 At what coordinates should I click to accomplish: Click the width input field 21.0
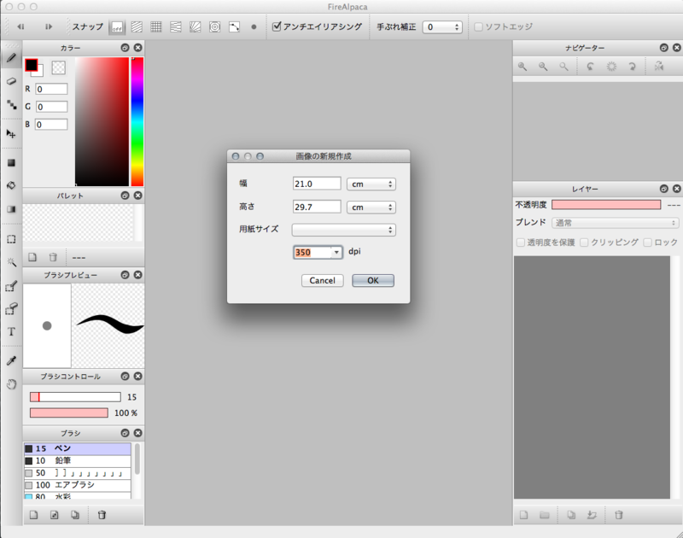317,184
